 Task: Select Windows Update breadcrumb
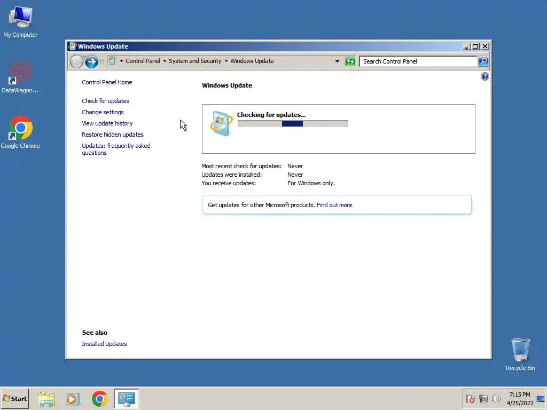(x=252, y=61)
